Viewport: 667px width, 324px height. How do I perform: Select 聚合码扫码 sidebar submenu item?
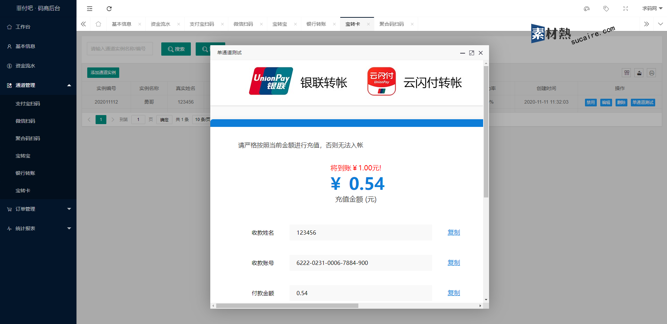[x=38, y=138]
